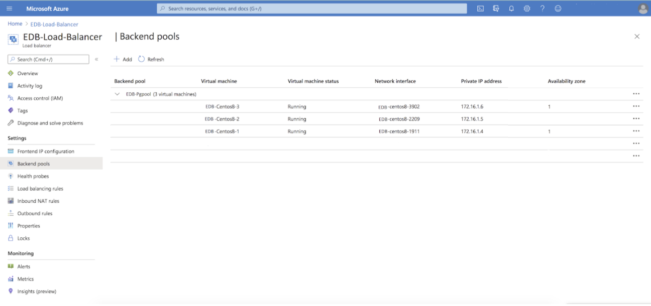Open the directory and subscription filter icon
The image size is (651, 306).
coord(496,9)
